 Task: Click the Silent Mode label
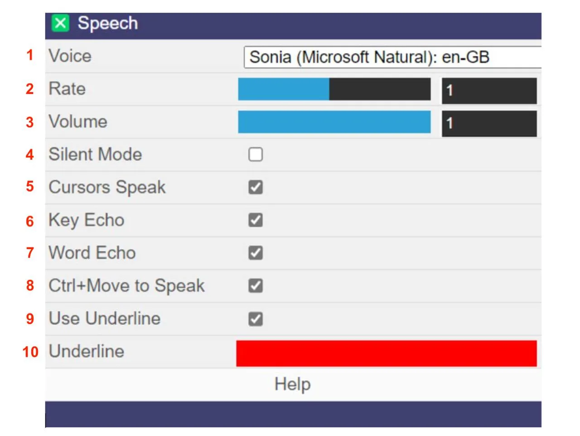[x=95, y=154]
